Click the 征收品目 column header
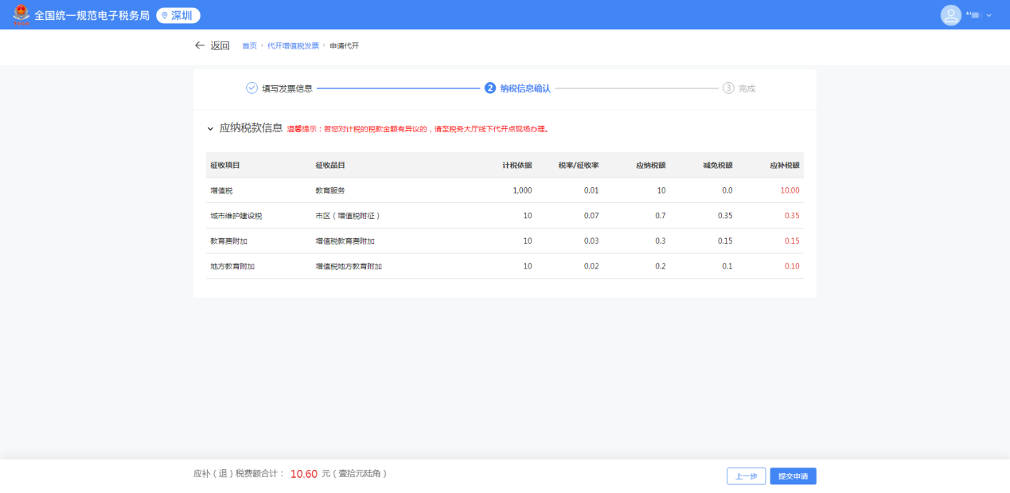This screenshot has width=1010, height=493. click(330, 165)
